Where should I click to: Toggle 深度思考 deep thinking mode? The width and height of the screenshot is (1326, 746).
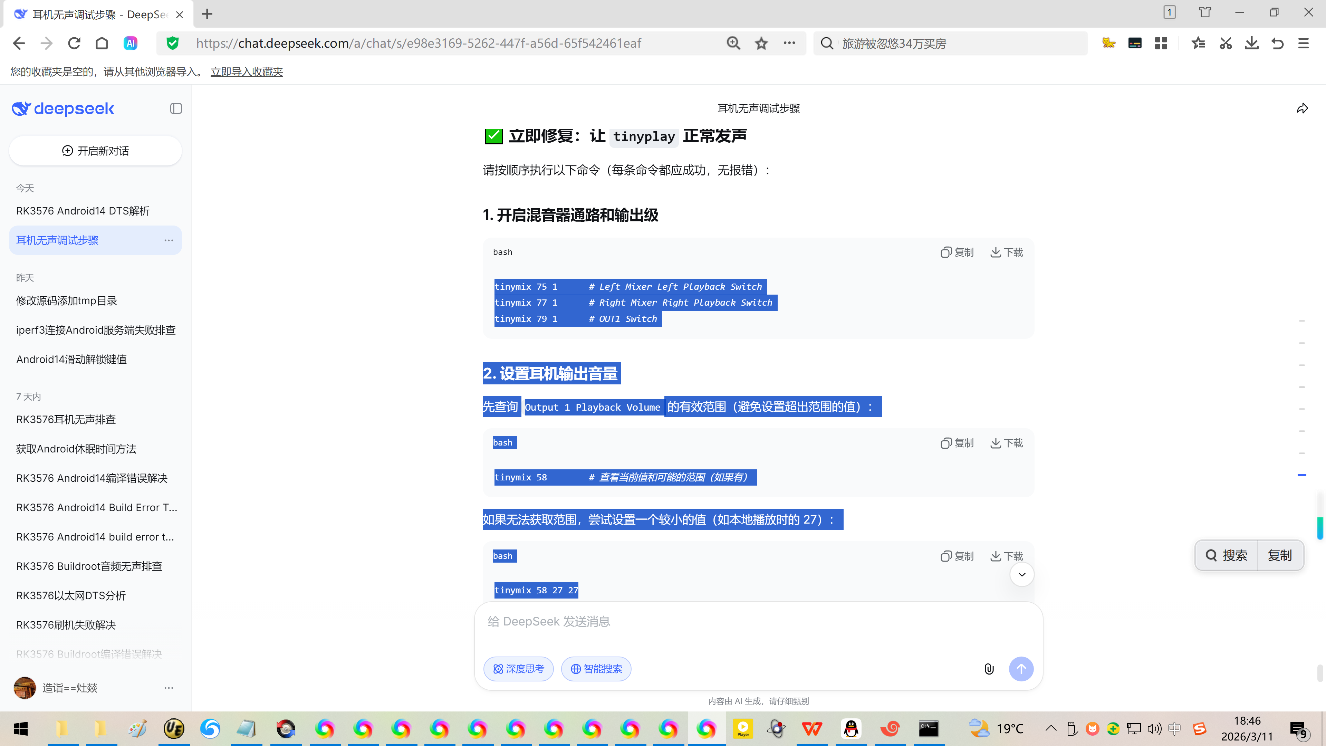tap(518, 669)
